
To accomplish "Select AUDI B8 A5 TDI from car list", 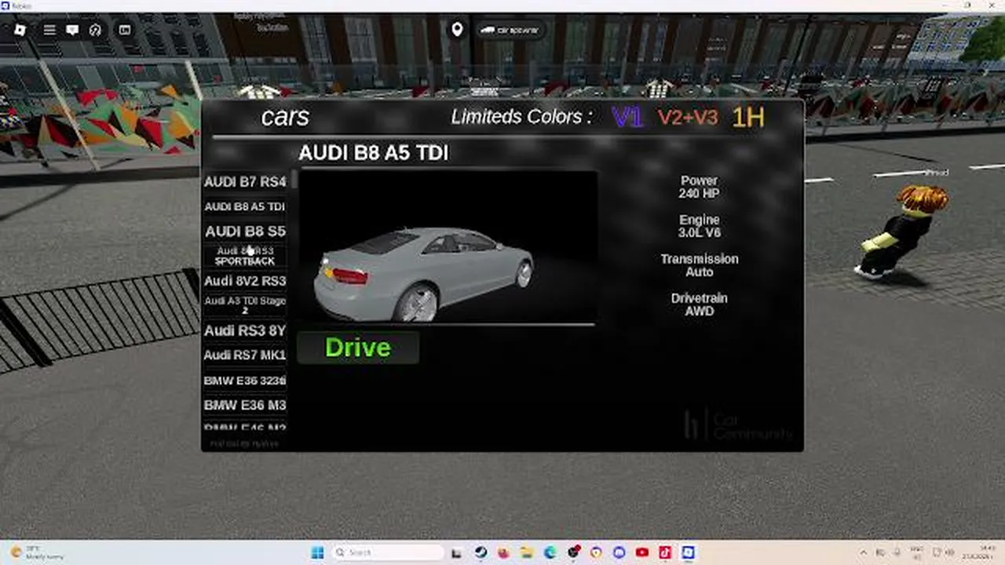I will pos(245,206).
